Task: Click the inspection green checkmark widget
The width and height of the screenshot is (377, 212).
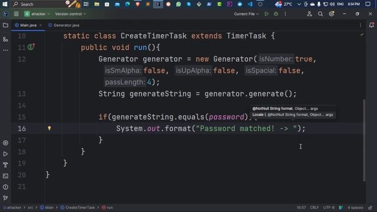Action: [x=362, y=35]
